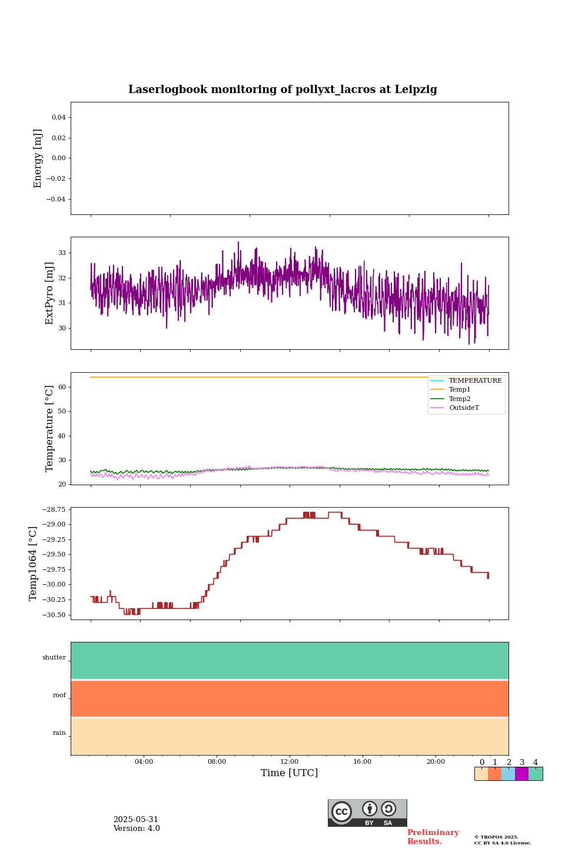Click the Temp1 legend entry
565x848 pixels.
(451, 390)
